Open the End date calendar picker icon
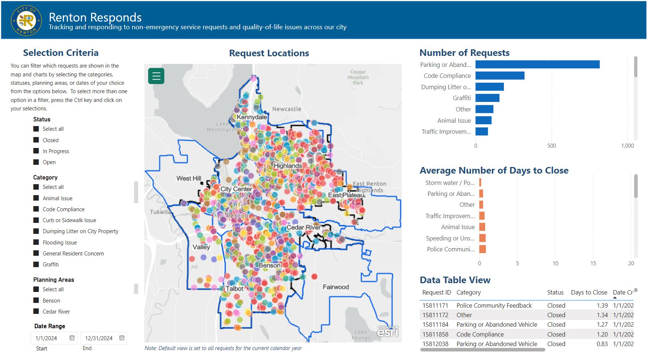 coord(122,338)
